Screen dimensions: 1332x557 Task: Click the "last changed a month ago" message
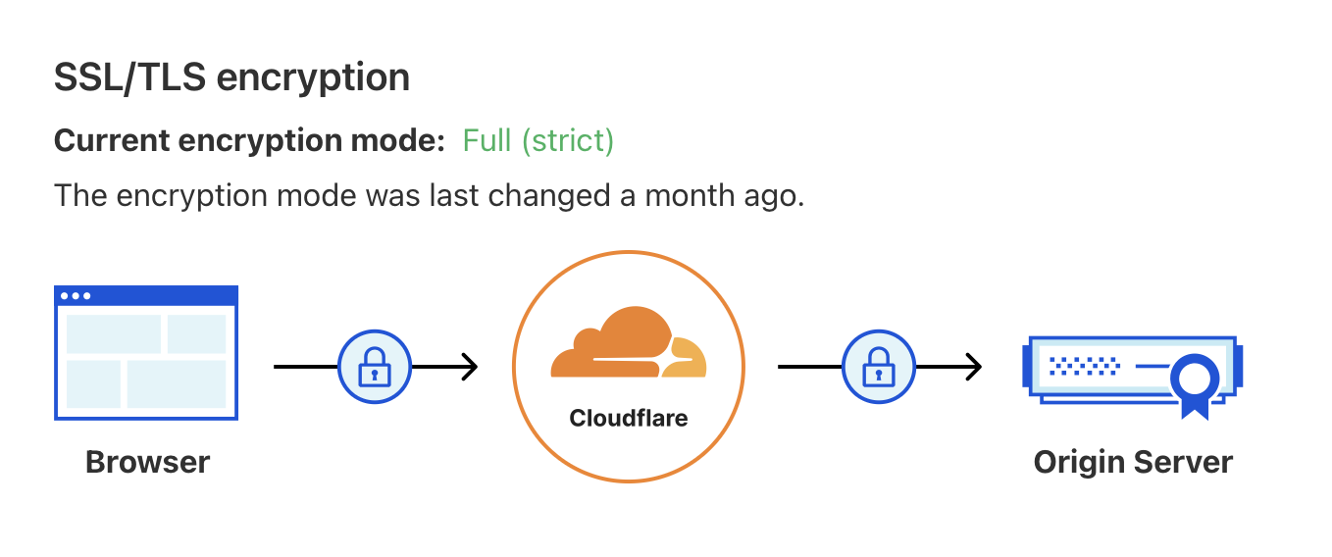[x=429, y=195]
